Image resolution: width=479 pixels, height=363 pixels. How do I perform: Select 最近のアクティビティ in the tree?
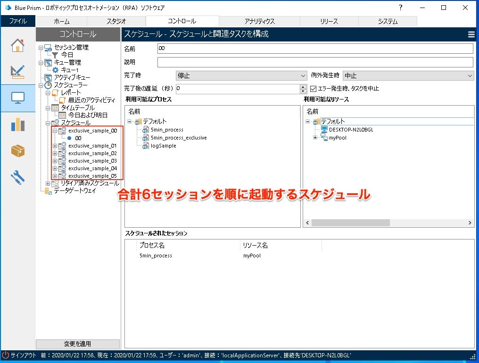point(91,100)
